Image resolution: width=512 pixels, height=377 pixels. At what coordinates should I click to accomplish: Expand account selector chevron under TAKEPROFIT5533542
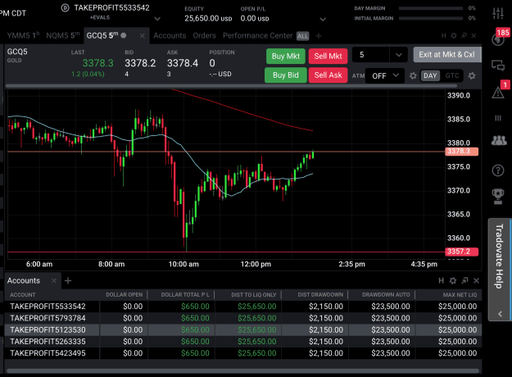[x=157, y=19]
